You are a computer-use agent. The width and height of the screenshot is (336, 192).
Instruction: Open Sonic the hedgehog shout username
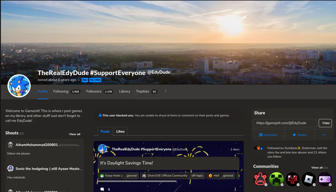coord(49,169)
